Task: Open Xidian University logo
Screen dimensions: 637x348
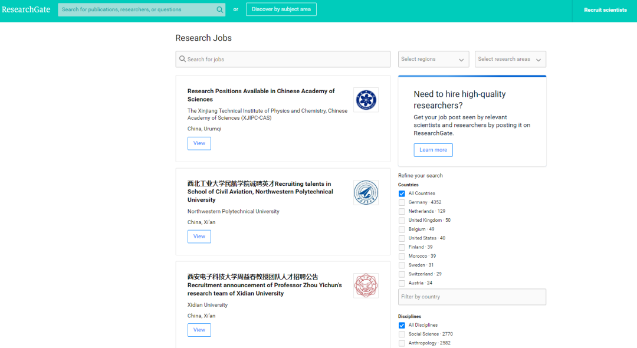Action: (x=366, y=285)
